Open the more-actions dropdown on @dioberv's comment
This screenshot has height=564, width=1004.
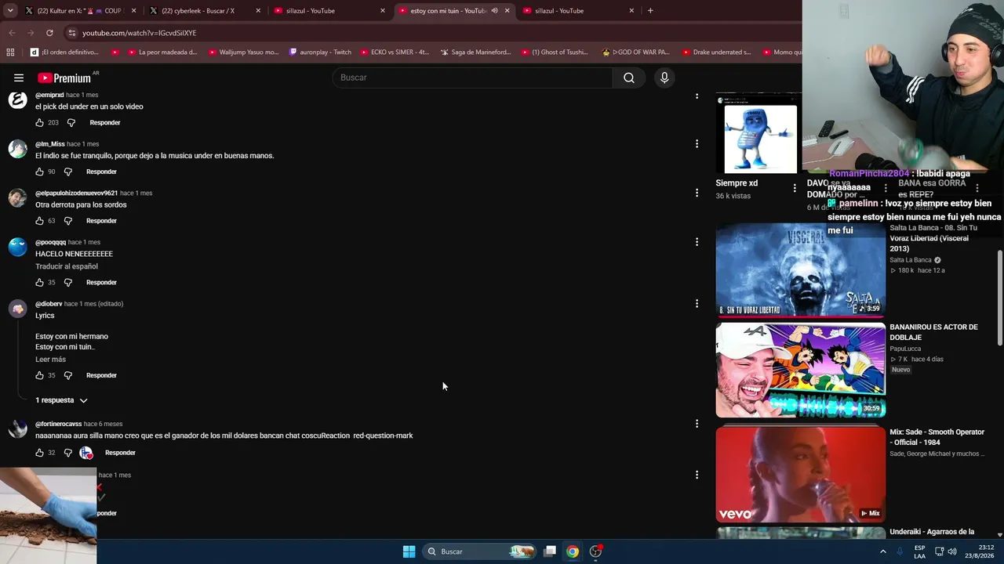697,303
